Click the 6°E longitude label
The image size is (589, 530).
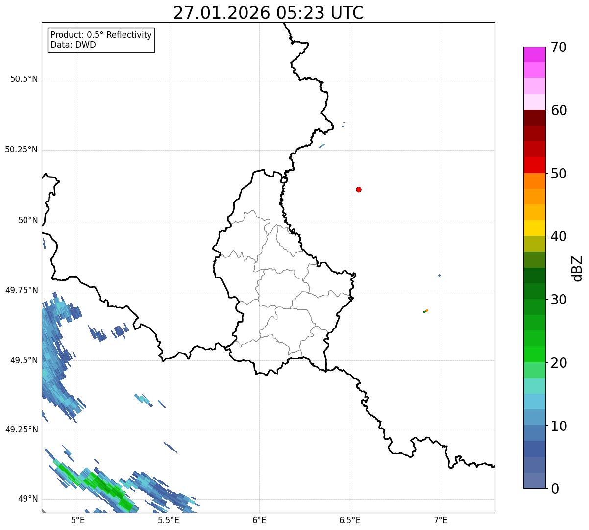pos(259,520)
